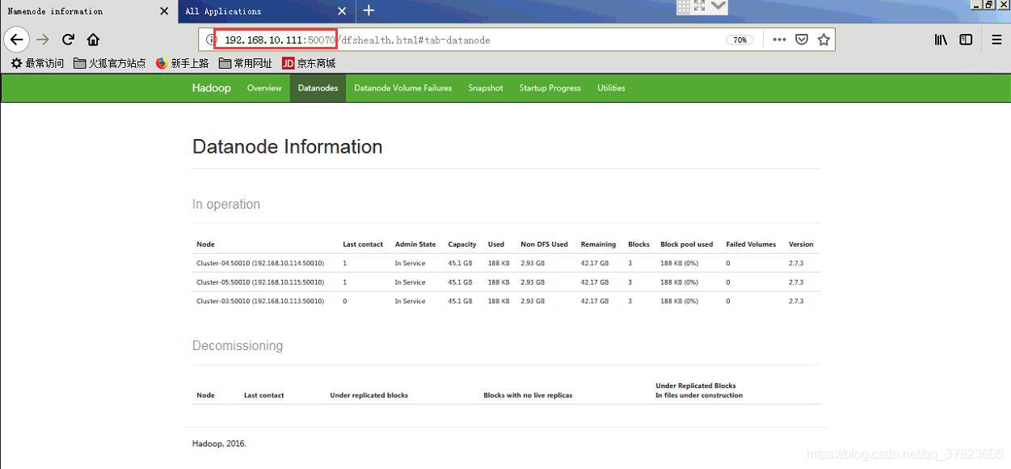Image resolution: width=1011 pixels, height=469 pixels.
Task: Open the Datanodes nav item
Action: tap(318, 87)
